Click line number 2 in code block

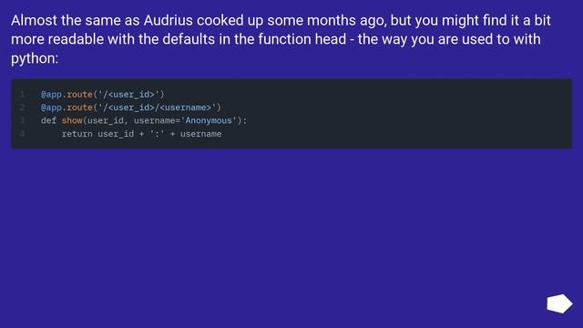coord(22,108)
